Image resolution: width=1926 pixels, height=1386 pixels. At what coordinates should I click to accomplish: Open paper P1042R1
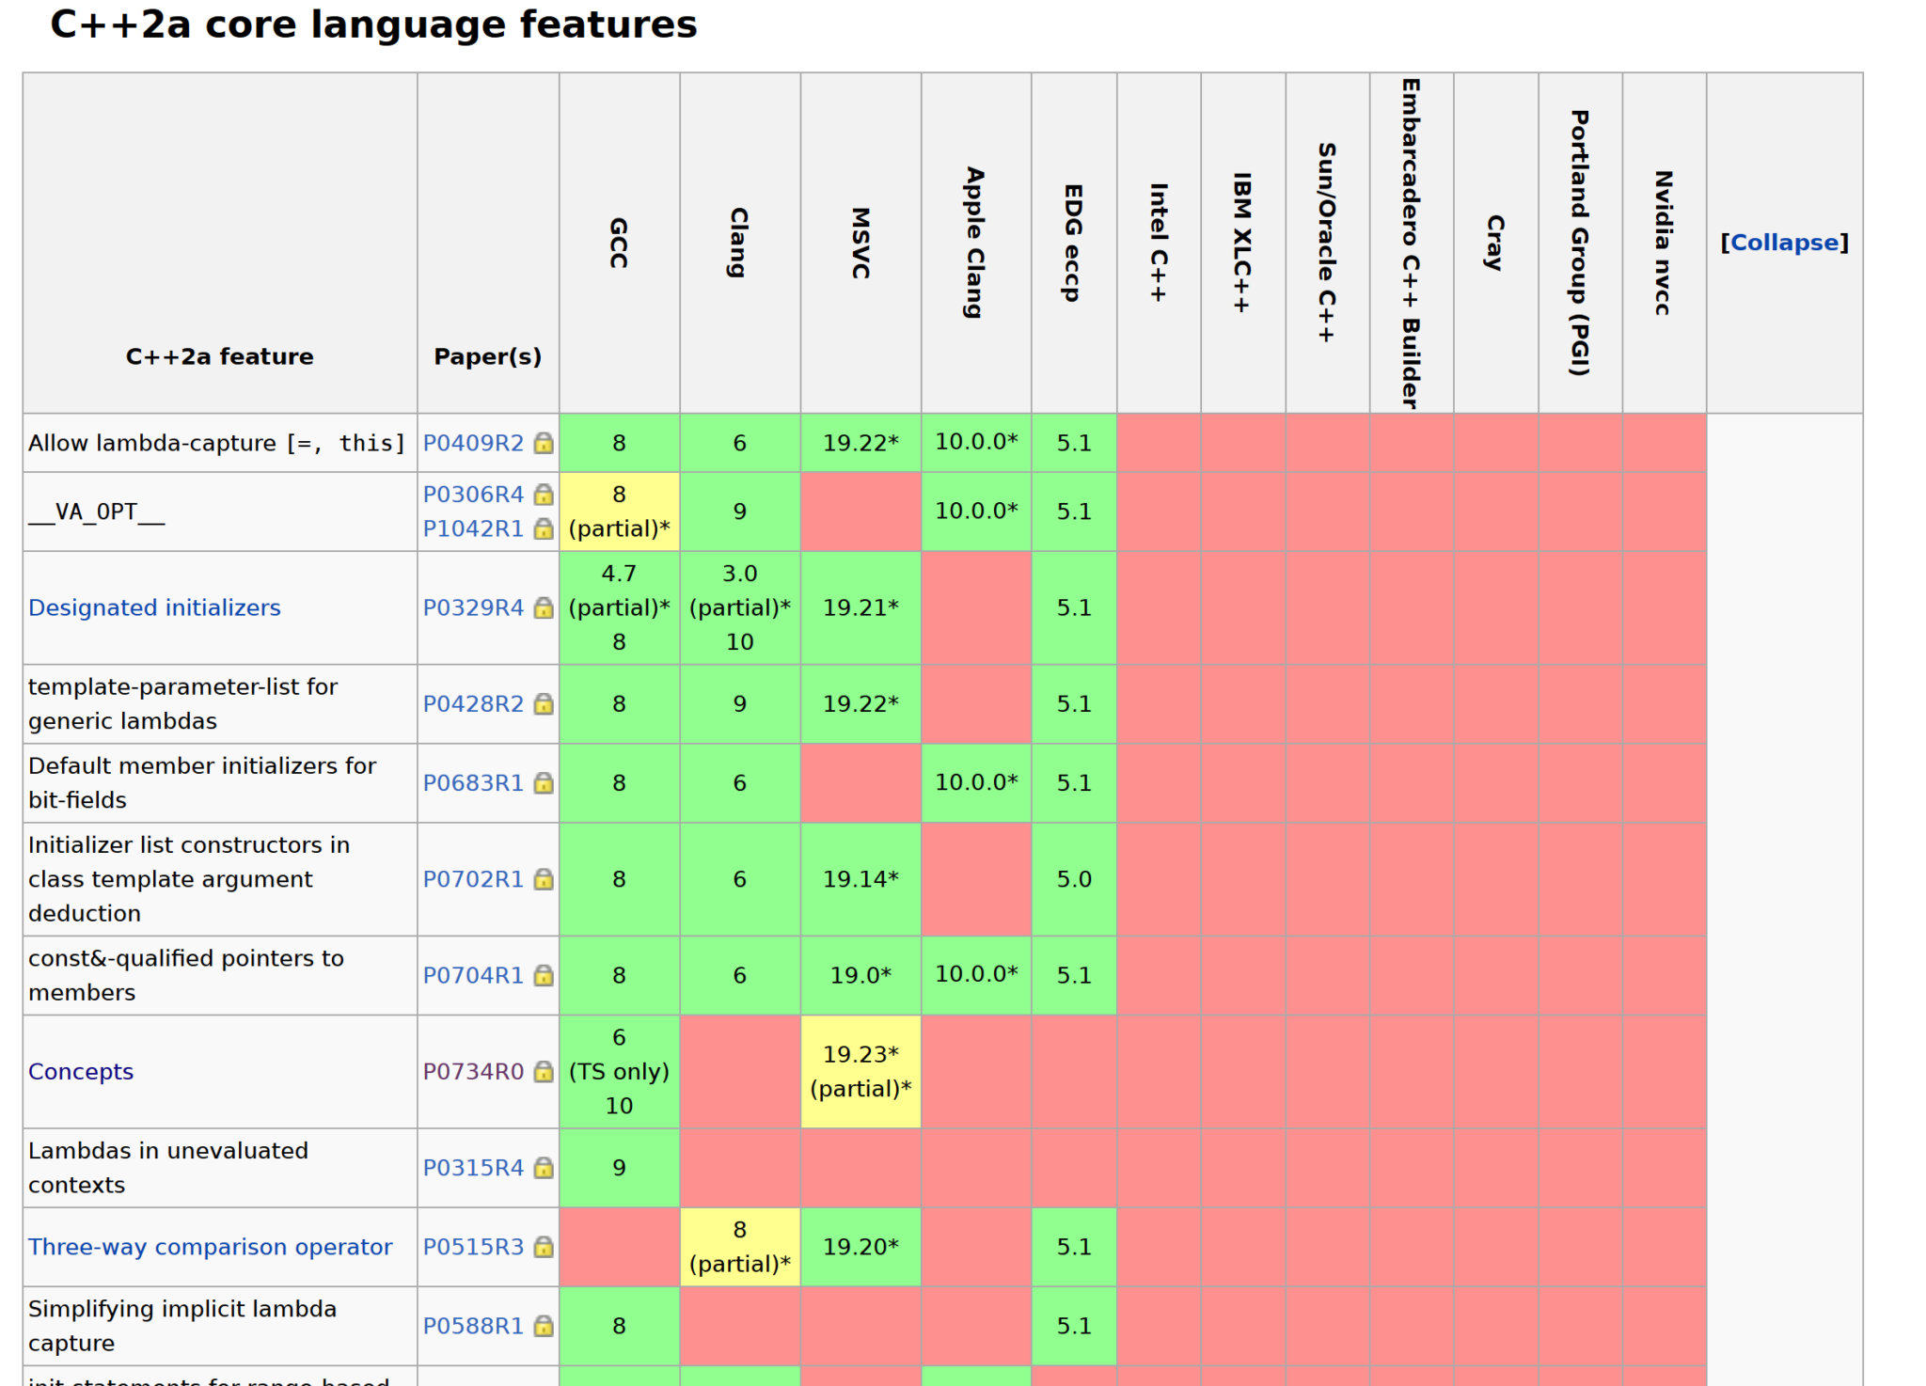(x=474, y=528)
